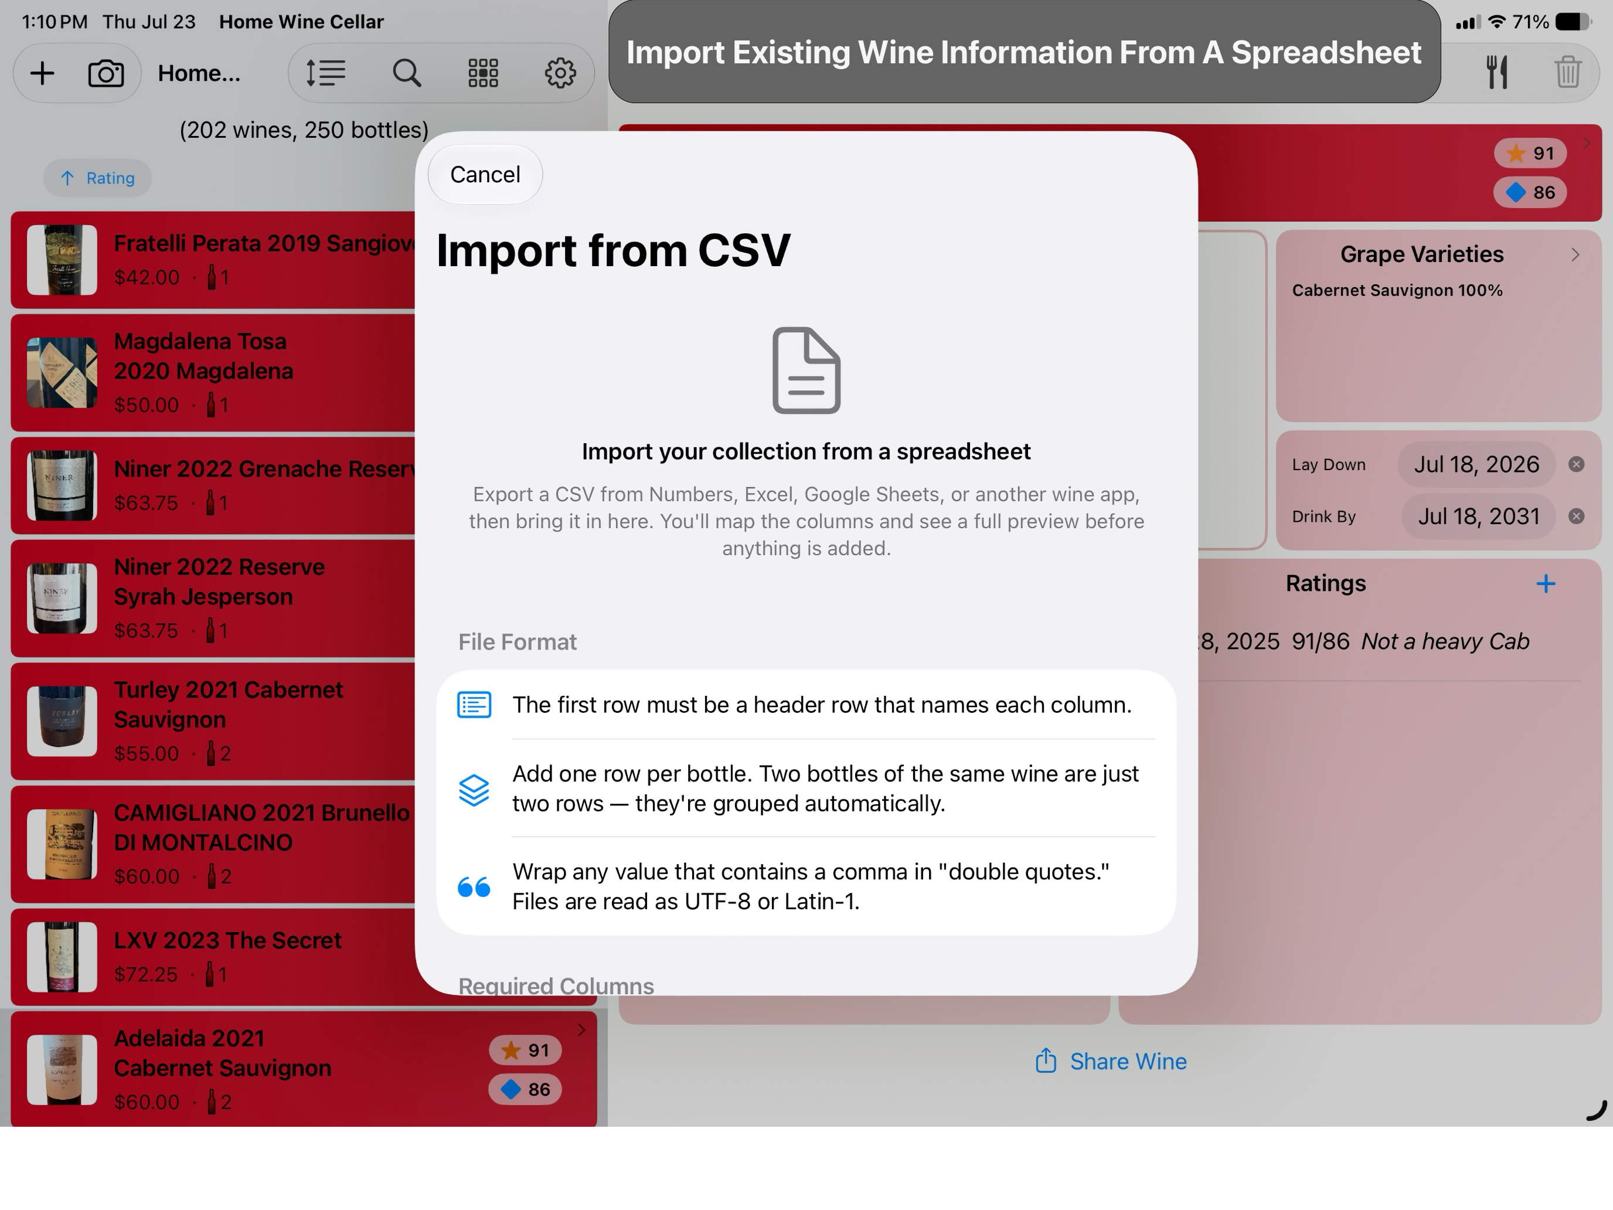Viewport: 1613px width, 1210px height.
Task: Open the LXV 2023 The Secret thumbnail
Action: point(62,957)
